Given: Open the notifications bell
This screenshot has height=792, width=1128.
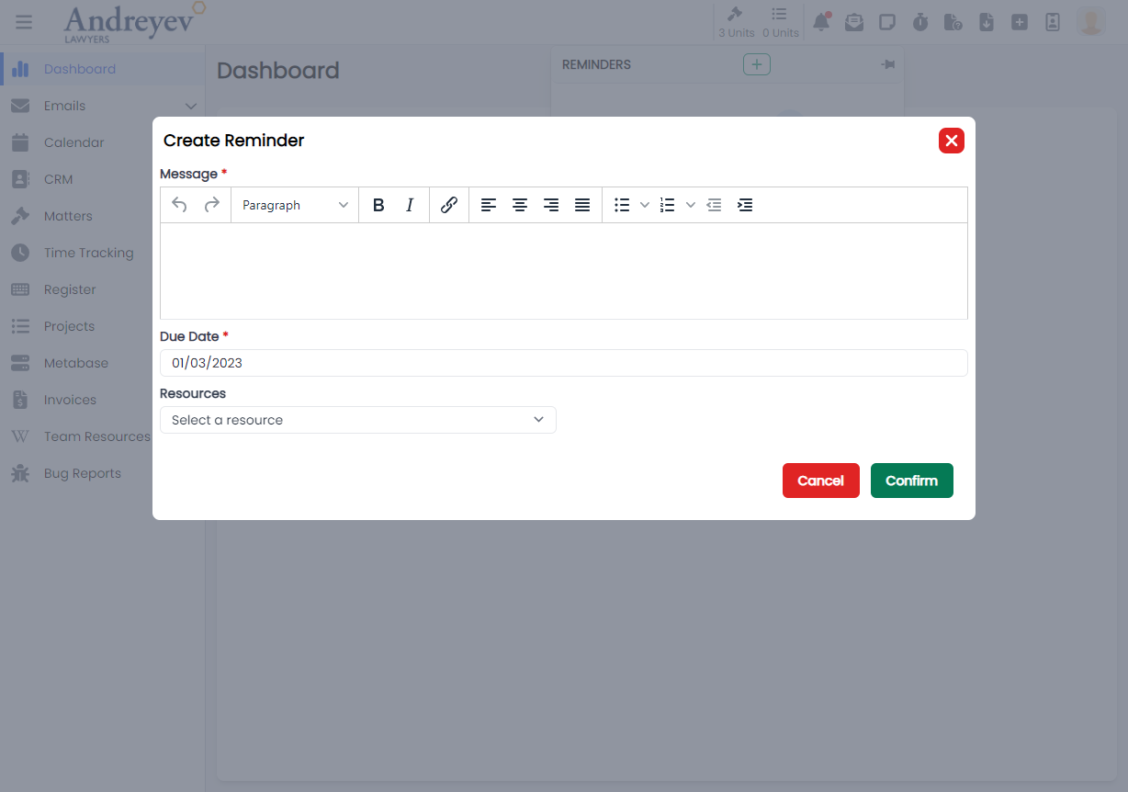Looking at the screenshot, I should [821, 22].
